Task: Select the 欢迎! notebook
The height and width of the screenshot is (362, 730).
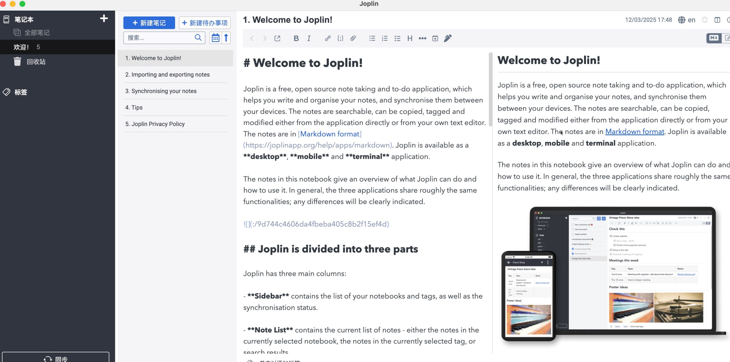Action: coord(58,47)
